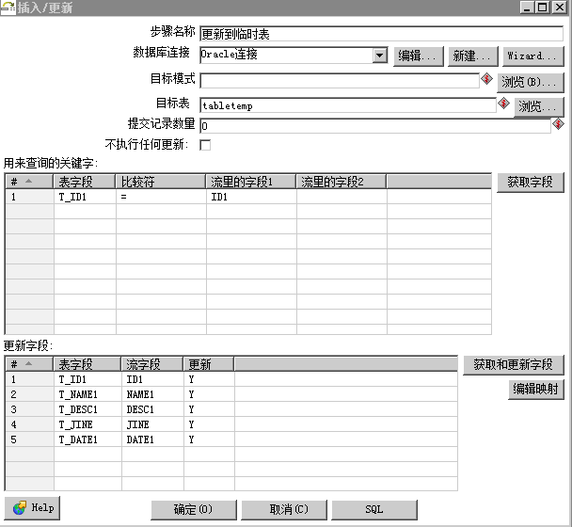Click the Help globe icon
This screenshot has width=572, height=527.
tap(20, 507)
